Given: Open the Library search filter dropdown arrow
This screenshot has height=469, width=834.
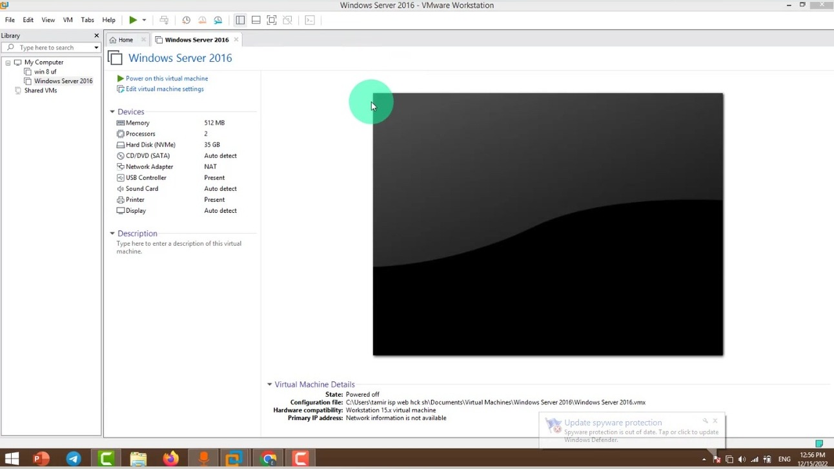Looking at the screenshot, I should [96, 48].
